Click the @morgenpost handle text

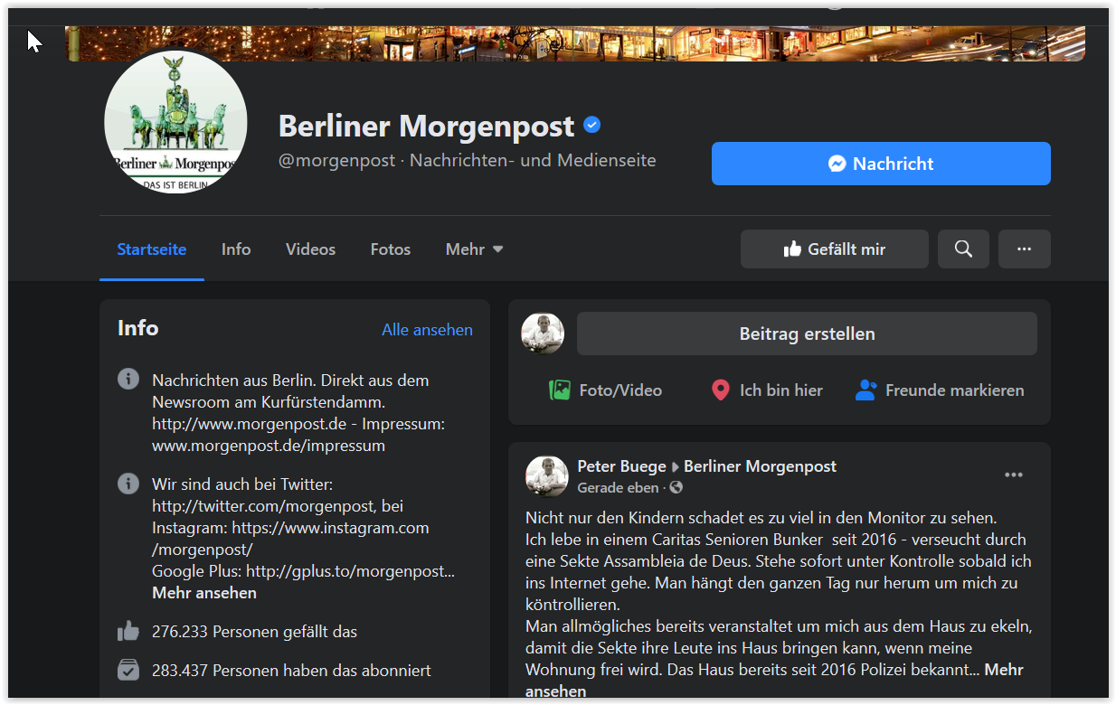click(337, 161)
